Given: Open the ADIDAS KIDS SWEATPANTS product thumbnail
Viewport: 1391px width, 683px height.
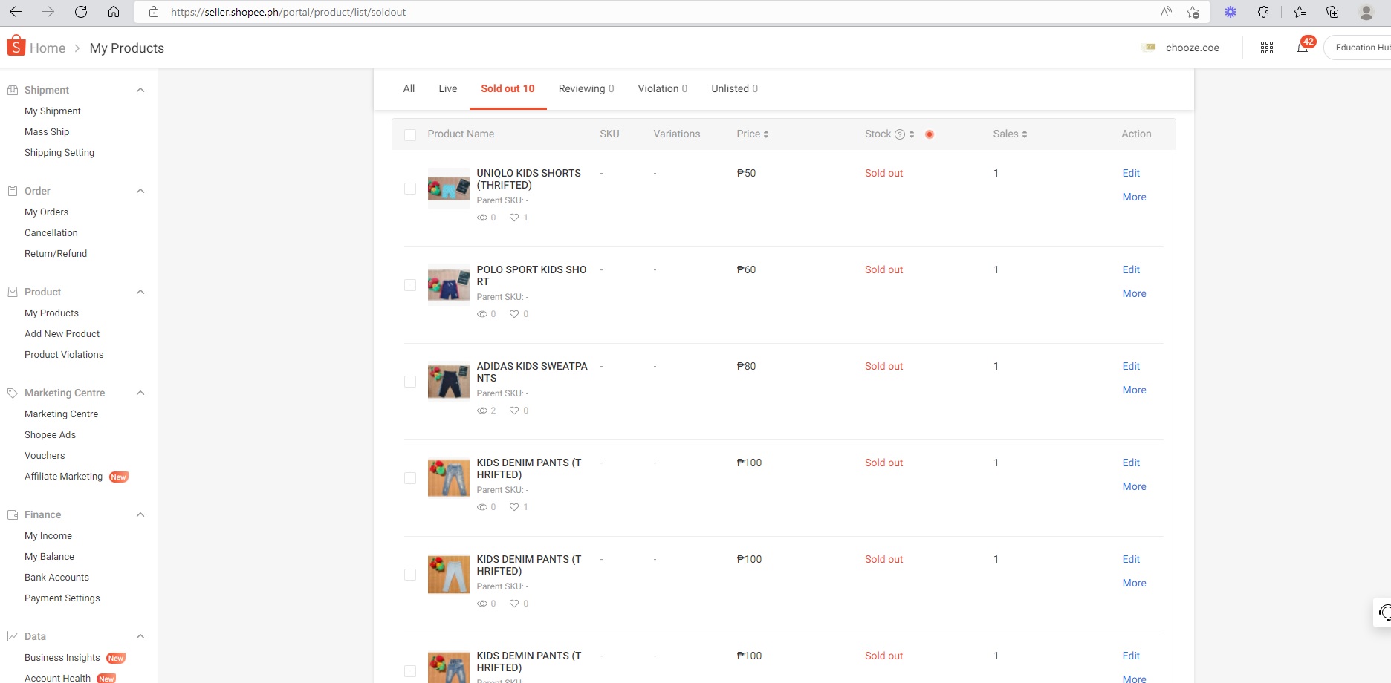Looking at the screenshot, I should 449,382.
